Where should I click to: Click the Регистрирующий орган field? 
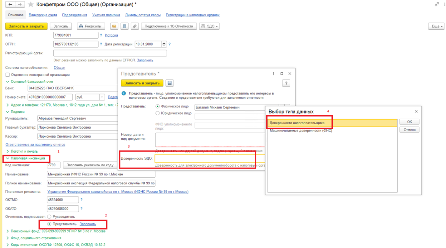110,53
